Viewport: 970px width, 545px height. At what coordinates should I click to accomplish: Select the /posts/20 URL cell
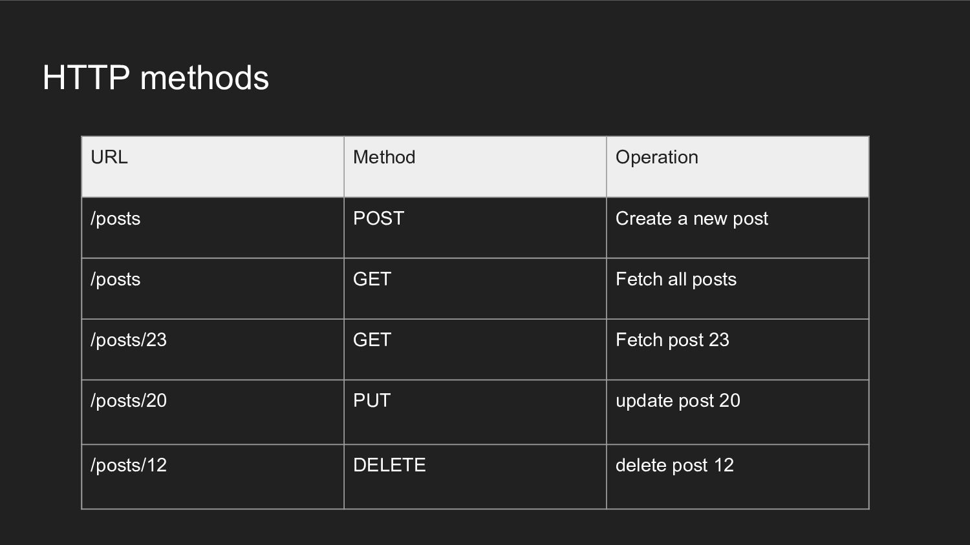tap(212, 411)
